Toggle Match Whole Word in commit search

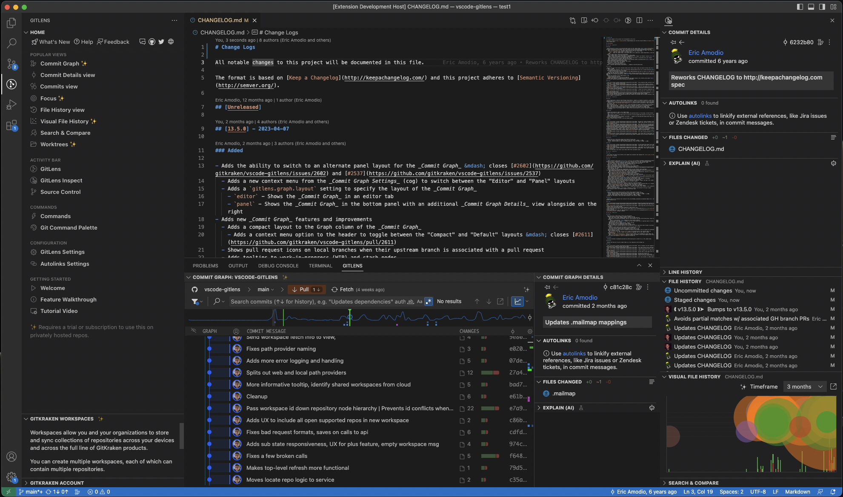[411, 301]
